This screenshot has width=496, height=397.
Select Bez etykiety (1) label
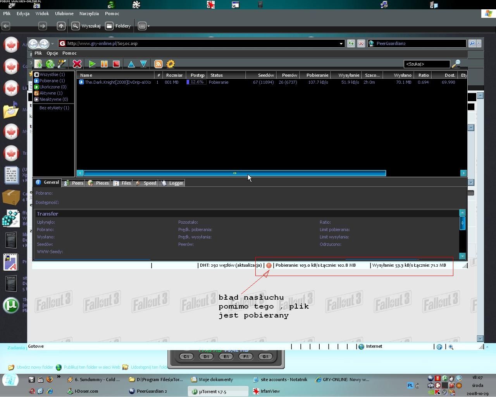pyautogui.click(x=54, y=108)
